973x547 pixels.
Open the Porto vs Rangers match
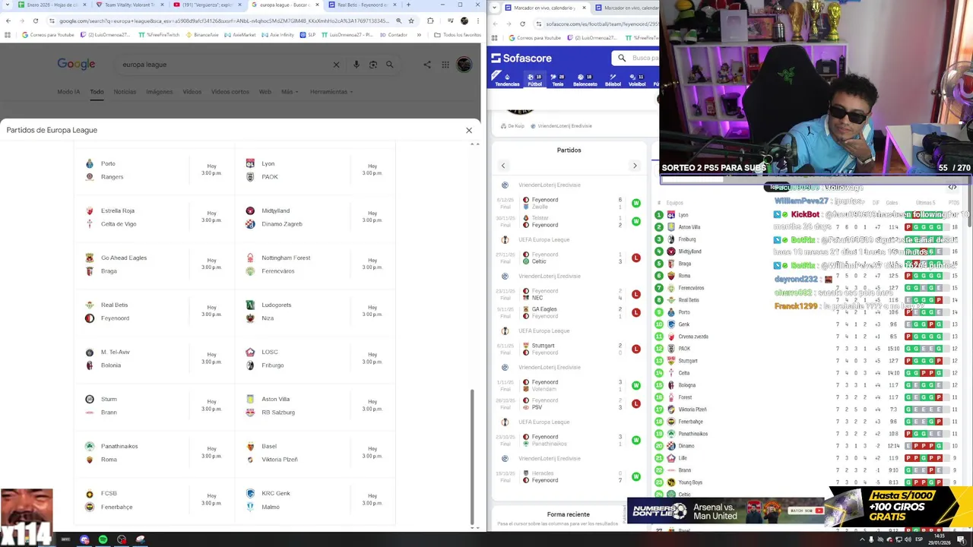[x=154, y=170]
